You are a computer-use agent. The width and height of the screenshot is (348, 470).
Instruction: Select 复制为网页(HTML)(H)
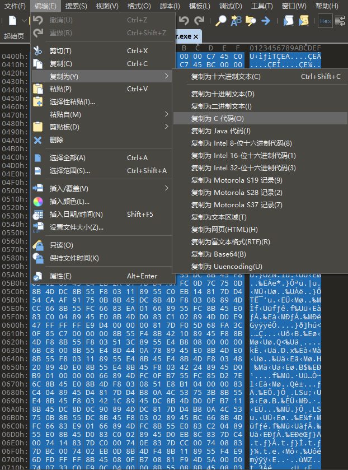[260, 230]
